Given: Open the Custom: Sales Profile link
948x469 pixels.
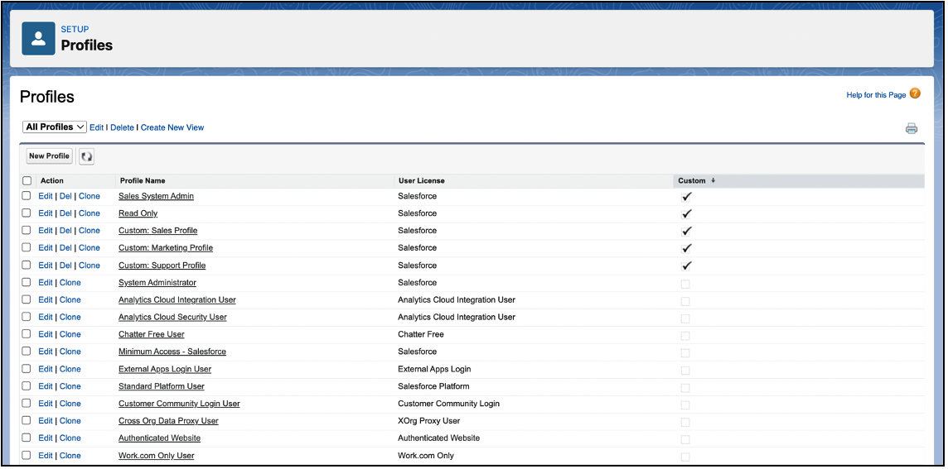Looking at the screenshot, I should pyautogui.click(x=157, y=231).
